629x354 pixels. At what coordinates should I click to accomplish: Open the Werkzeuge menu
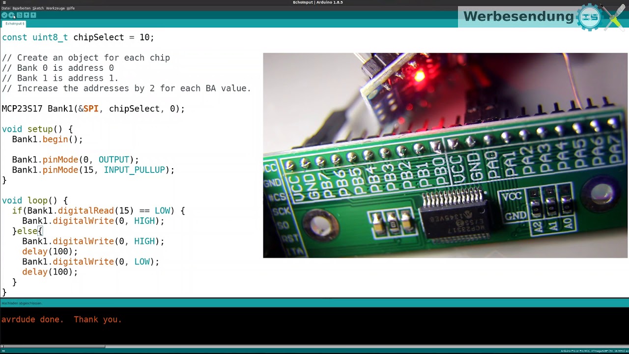point(56,8)
